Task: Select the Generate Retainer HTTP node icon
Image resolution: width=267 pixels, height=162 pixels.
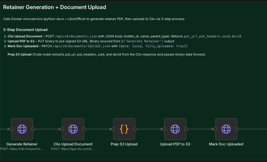Action: (22, 129)
